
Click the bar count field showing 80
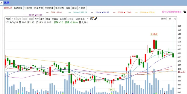(x=170, y=19)
